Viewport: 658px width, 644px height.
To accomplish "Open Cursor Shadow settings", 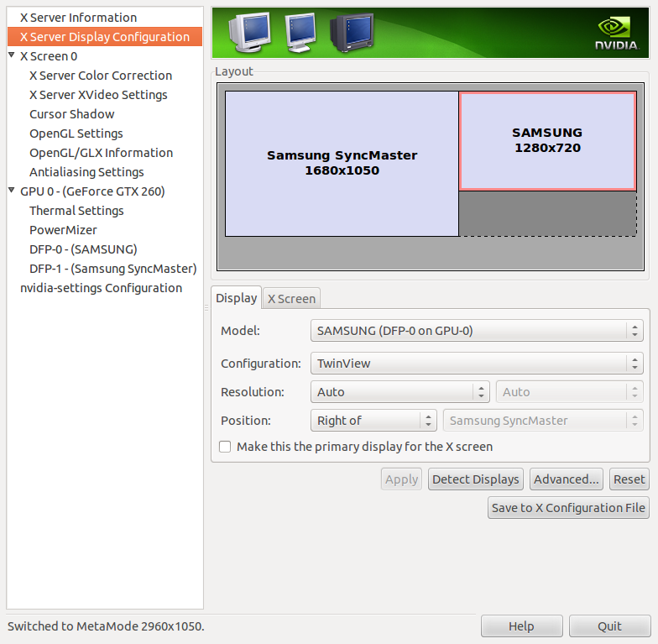I will pos(72,114).
